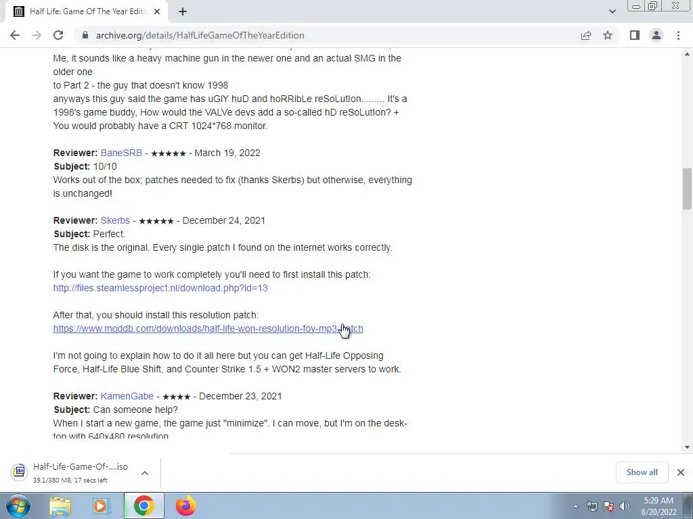Click the lock icon in address bar
693x519 pixels.
(x=85, y=35)
